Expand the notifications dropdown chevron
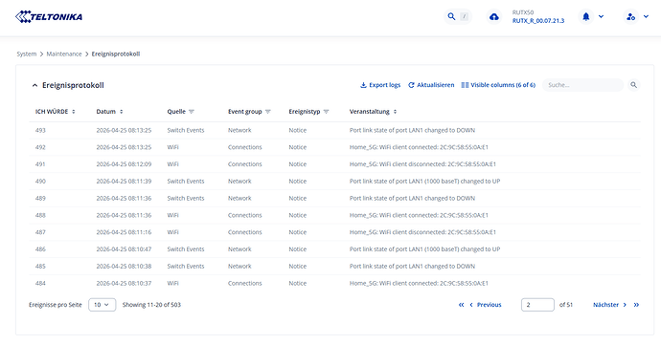Viewport: 661px width, 345px height. pos(602,16)
